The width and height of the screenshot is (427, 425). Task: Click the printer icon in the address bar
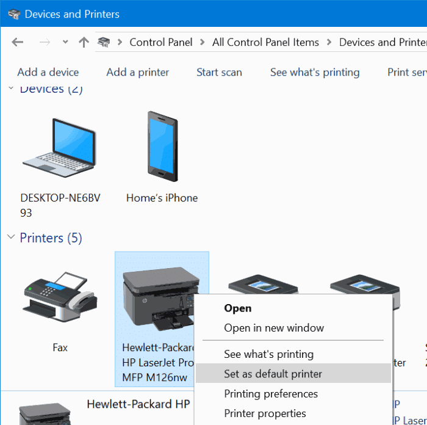pos(104,42)
